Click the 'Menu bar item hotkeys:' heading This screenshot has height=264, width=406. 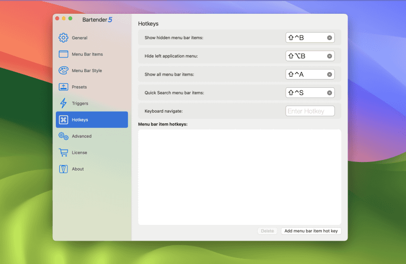coord(163,124)
